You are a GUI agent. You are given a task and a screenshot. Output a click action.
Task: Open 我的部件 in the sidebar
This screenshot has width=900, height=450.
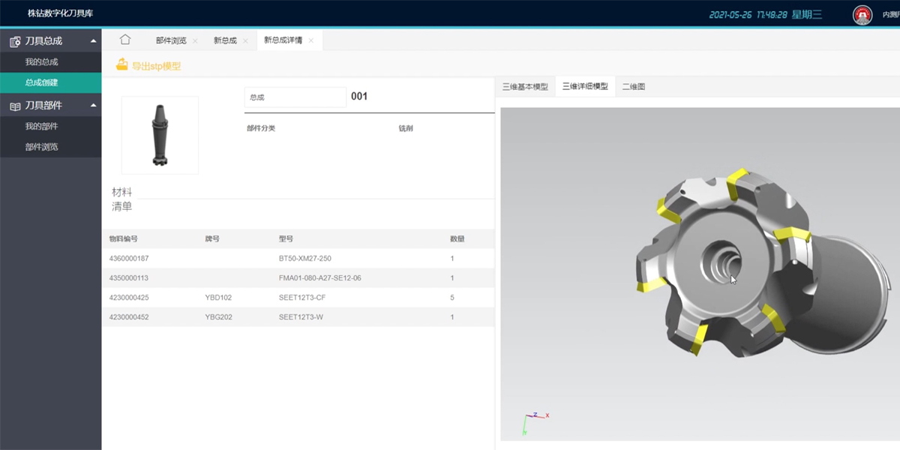click(41, 127)
